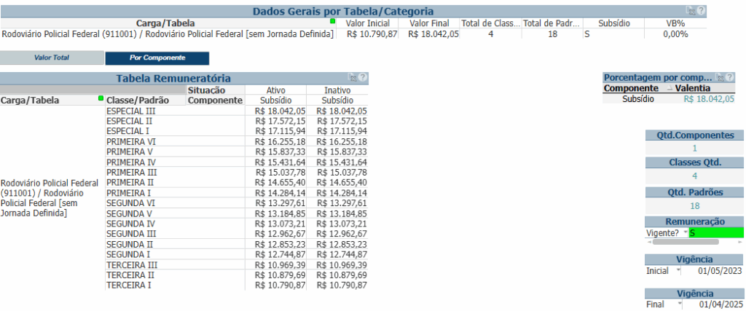Click left arrow of Remuneração scrollbar
Image resolution: width=746 pixels, height=311 pixels.
648,242
